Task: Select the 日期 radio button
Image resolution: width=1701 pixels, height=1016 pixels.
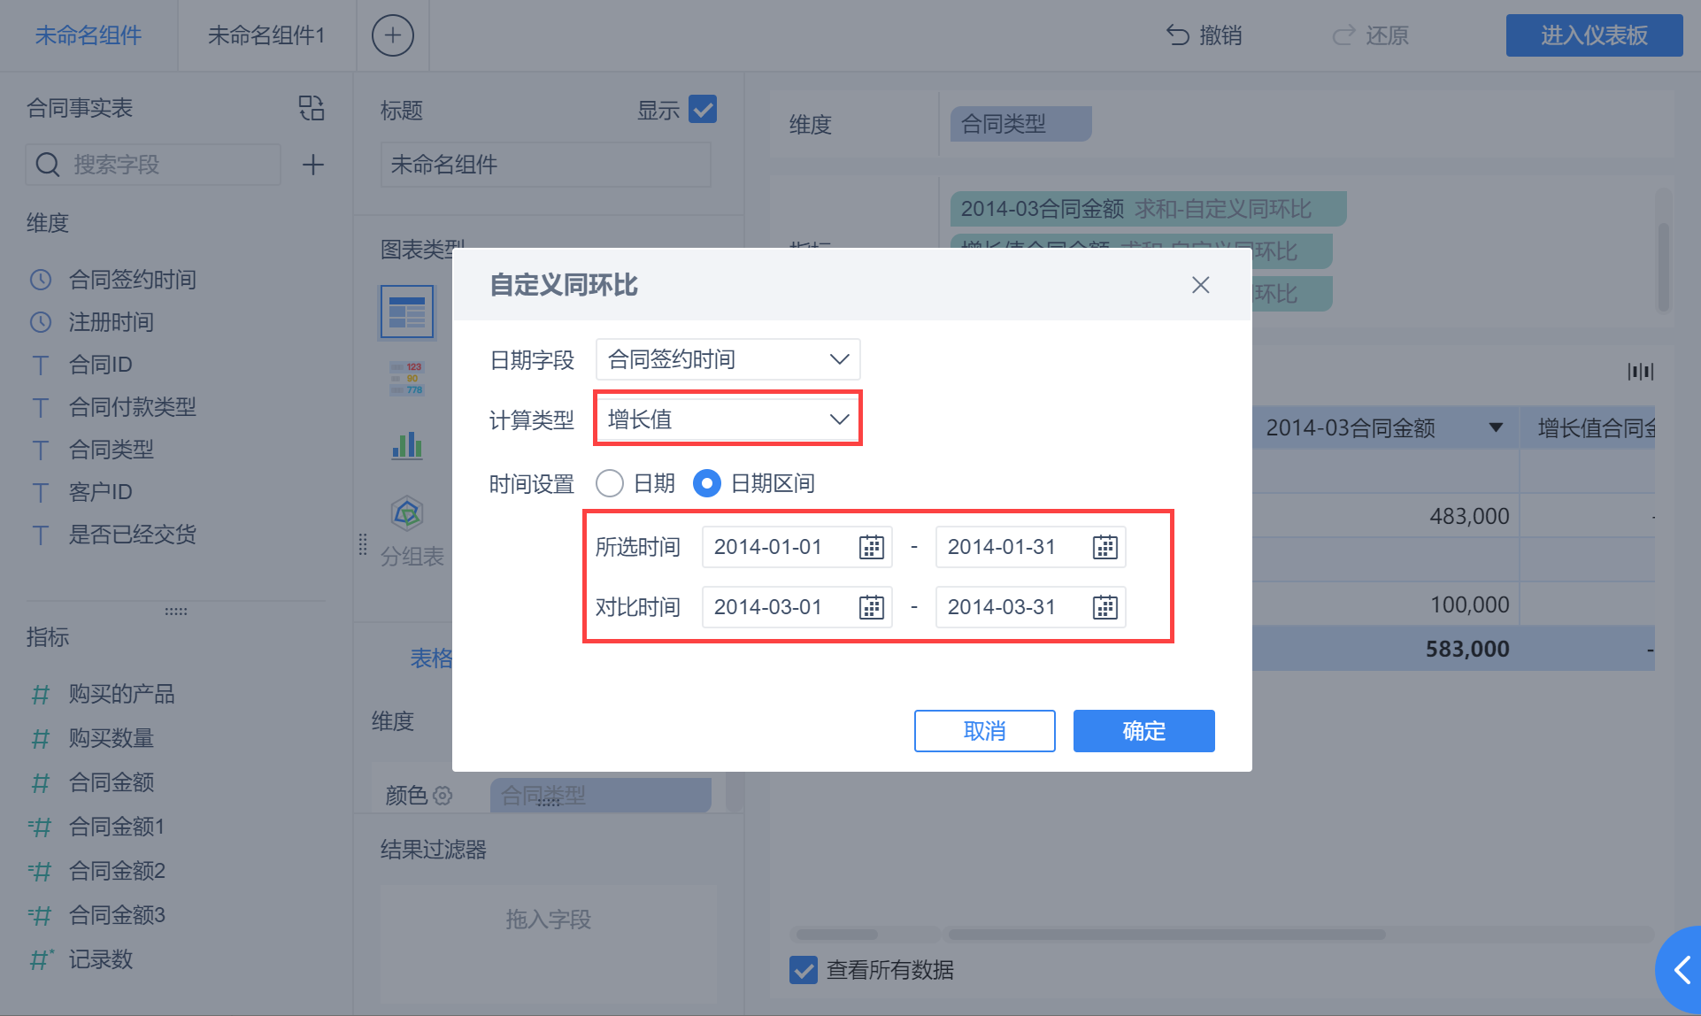Action: point(610,483)
